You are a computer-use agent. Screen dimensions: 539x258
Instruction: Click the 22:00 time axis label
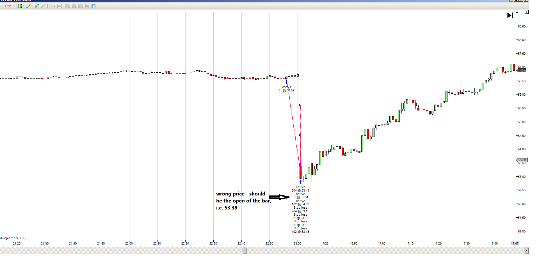129,243
